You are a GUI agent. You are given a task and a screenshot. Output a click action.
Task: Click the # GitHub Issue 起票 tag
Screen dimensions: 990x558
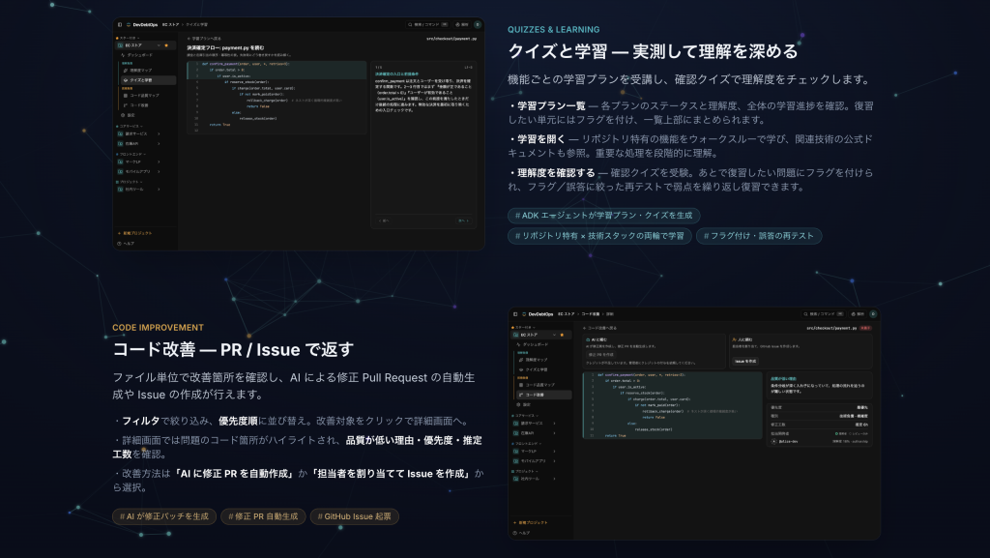354,516
